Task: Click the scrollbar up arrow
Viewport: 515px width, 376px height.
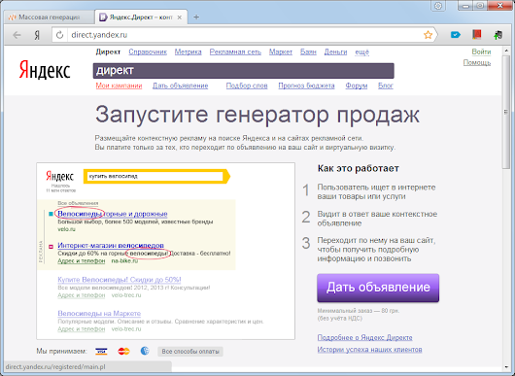Action: coord(506,51)
